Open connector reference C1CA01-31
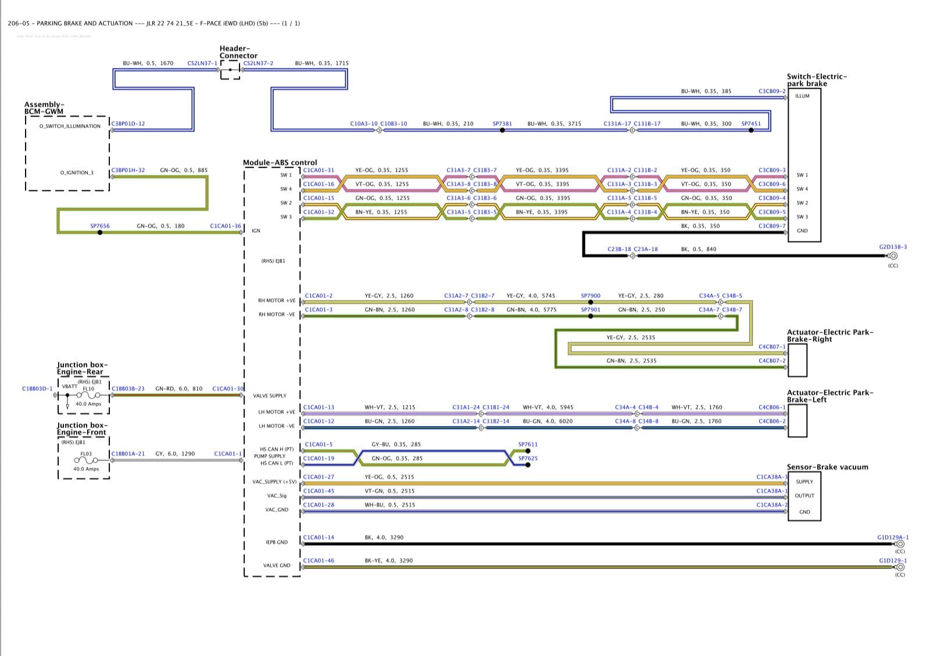This screenshot has height=656, width=930. point(319,170)
